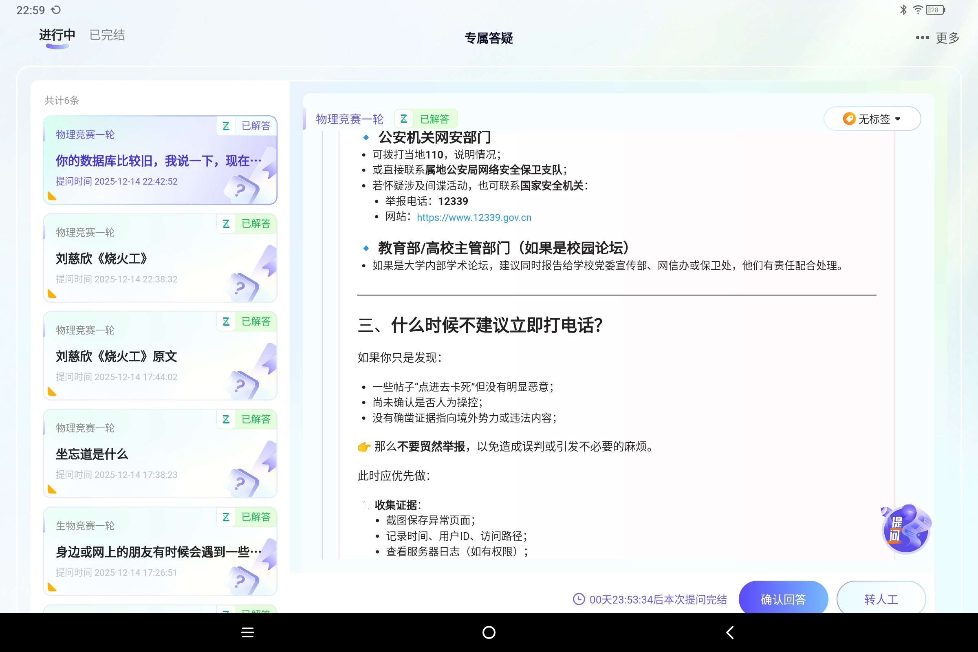Click the Z badge on the 刘慈欣《烧火工》 card
The image size is (978, 652).
click(226, 224)
